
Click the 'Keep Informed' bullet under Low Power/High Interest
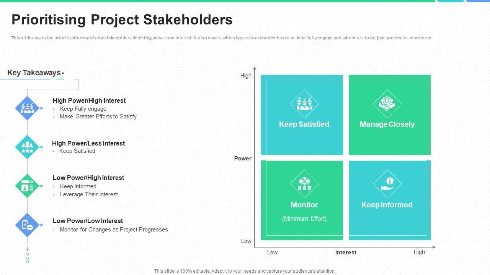(78, 186)
